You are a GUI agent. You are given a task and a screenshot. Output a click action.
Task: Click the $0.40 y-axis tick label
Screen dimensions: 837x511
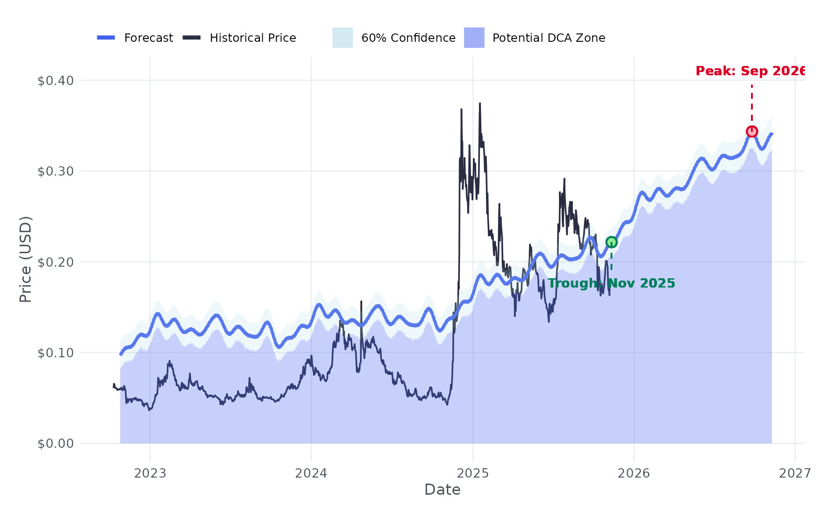(56, 81)
